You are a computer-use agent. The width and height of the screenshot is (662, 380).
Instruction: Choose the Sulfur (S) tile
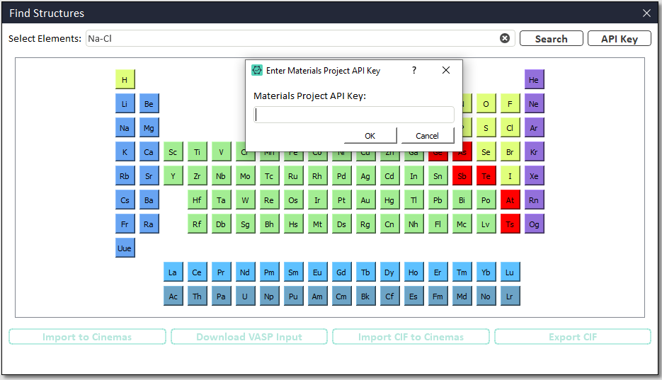(486, 127)
